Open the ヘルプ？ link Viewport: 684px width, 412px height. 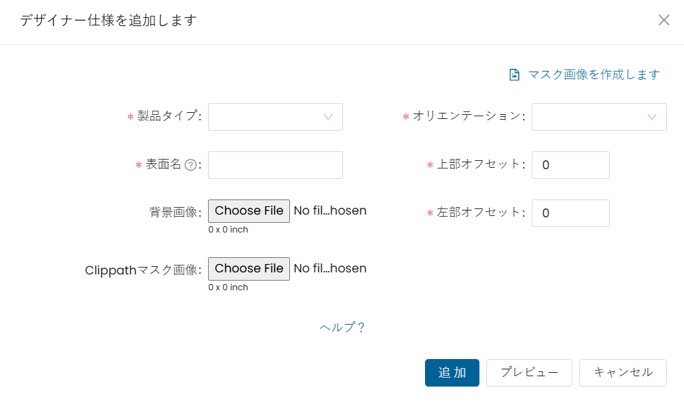point(342,327)
